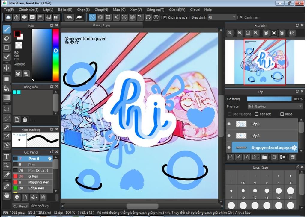This screenshot has height=217, width=307.
Task: Click the black foreground color swatch
Action: coord(17,34)
